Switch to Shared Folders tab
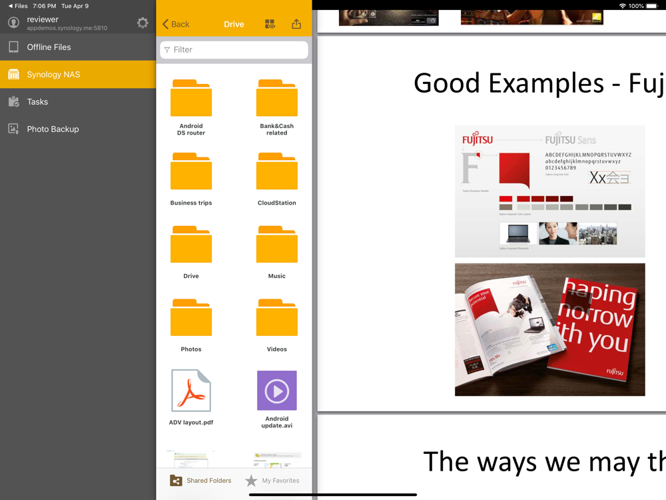 point(200,481)
